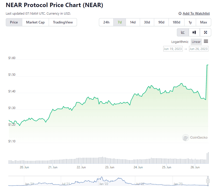
Task: Open the chart options hamburger menu
Action: pyautogui.click(x=206, y=42)
